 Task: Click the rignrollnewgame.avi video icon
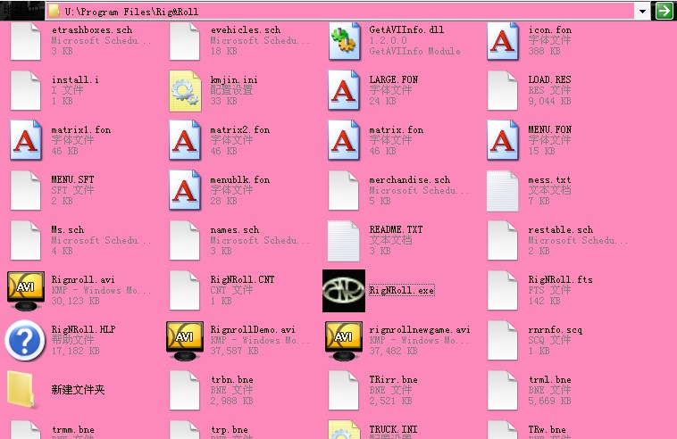344,340
